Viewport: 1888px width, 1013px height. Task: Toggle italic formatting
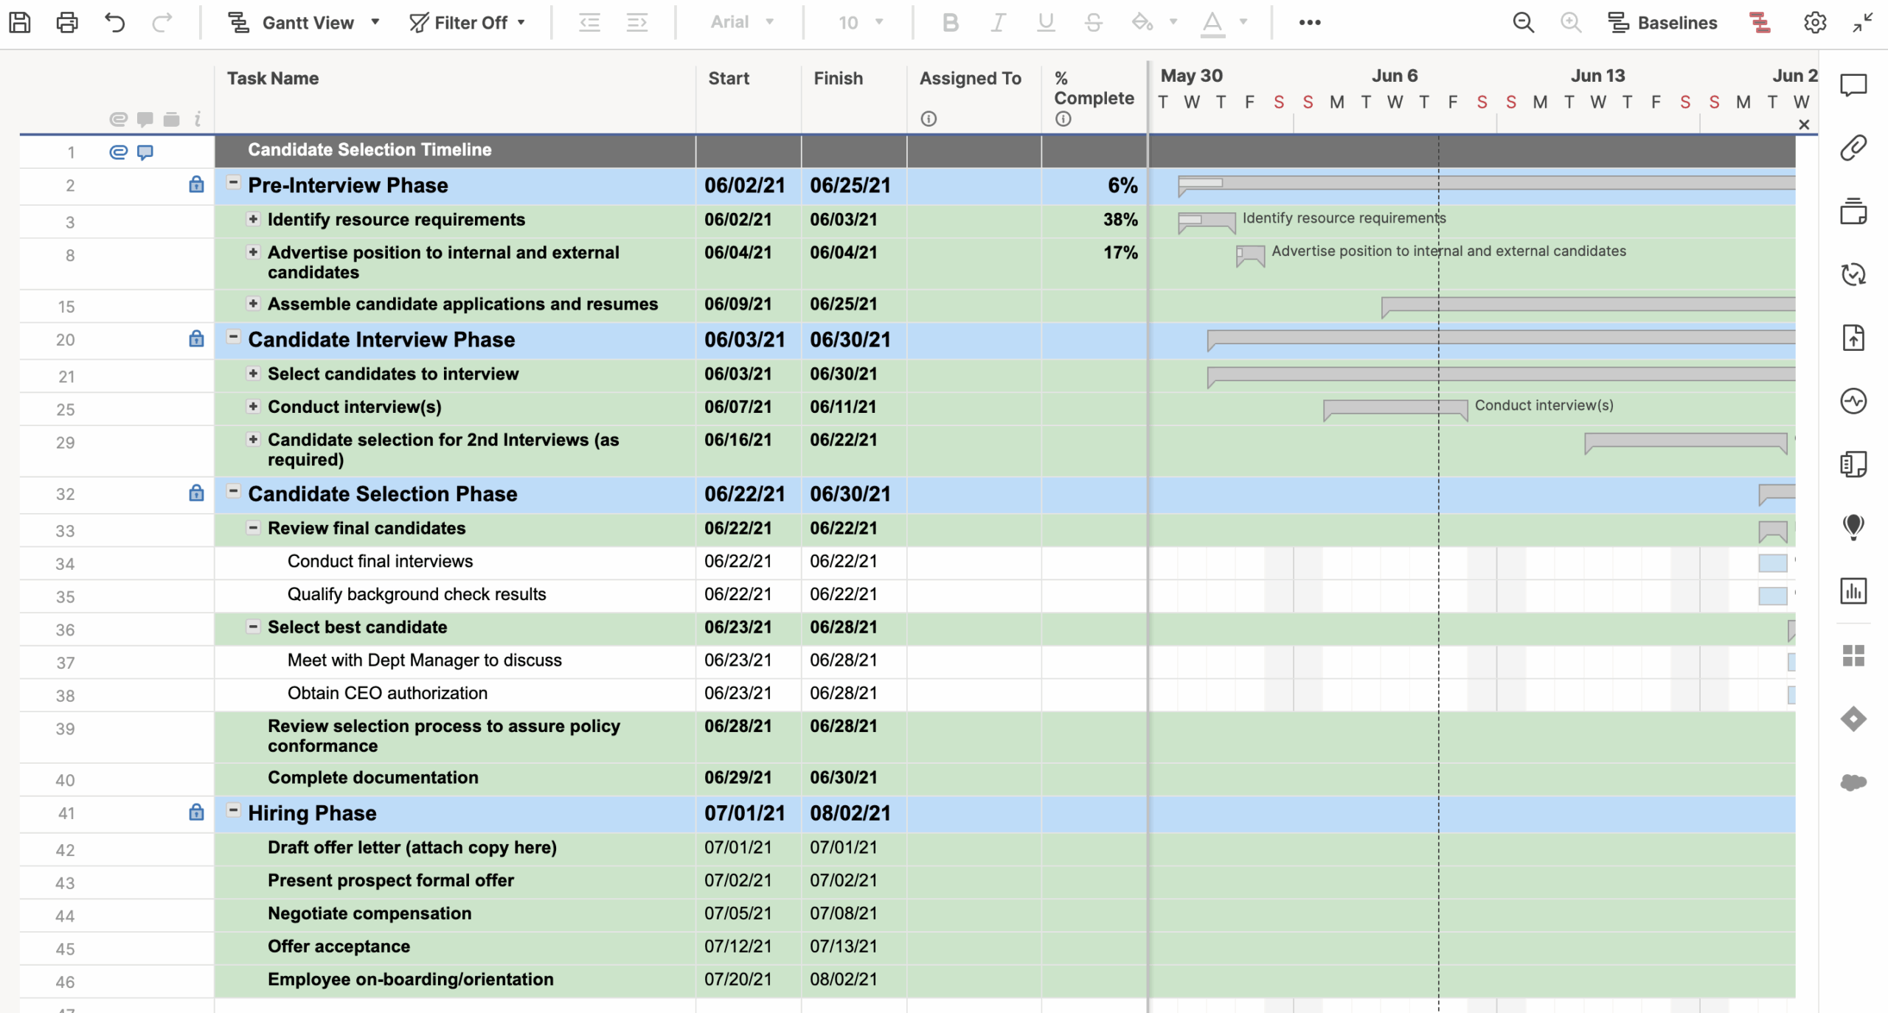997,22
